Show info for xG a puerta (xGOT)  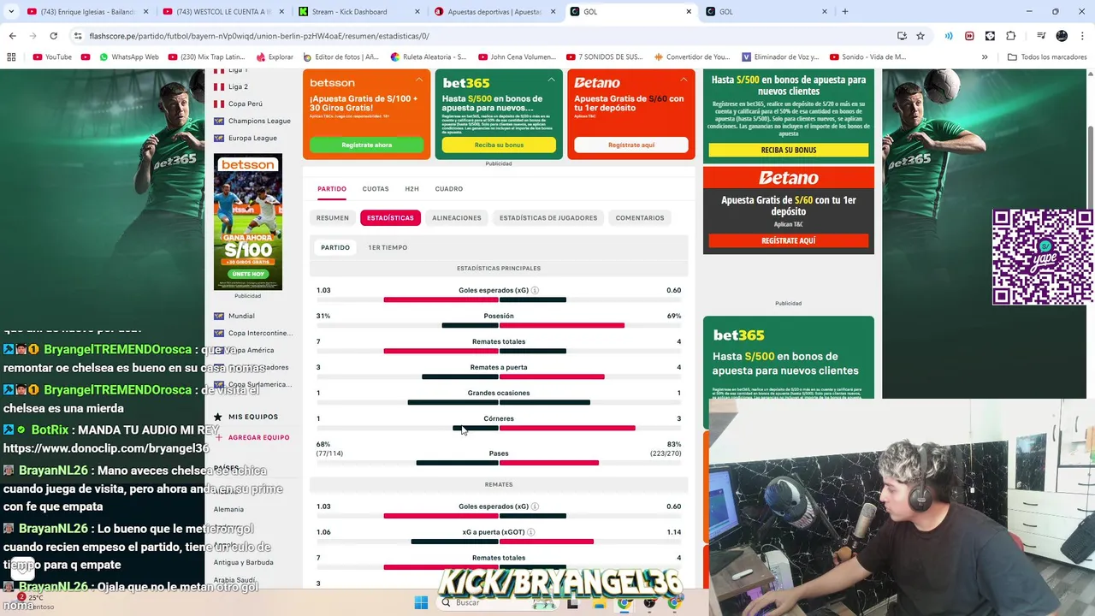(x=530, y=532)
